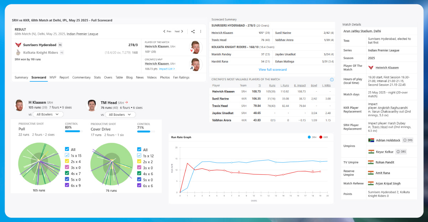Viewport: 428px width, 222px height.
Task: Open the three-dot more options menu
Action: [x=200, y=31]
